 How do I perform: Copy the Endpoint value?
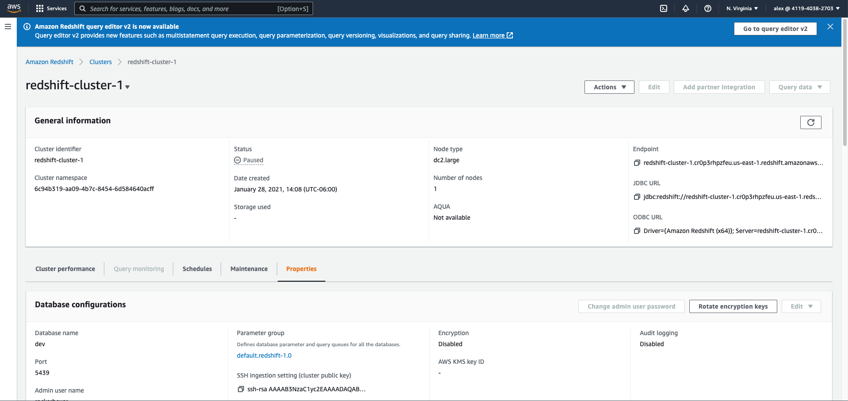click(637, 163)
